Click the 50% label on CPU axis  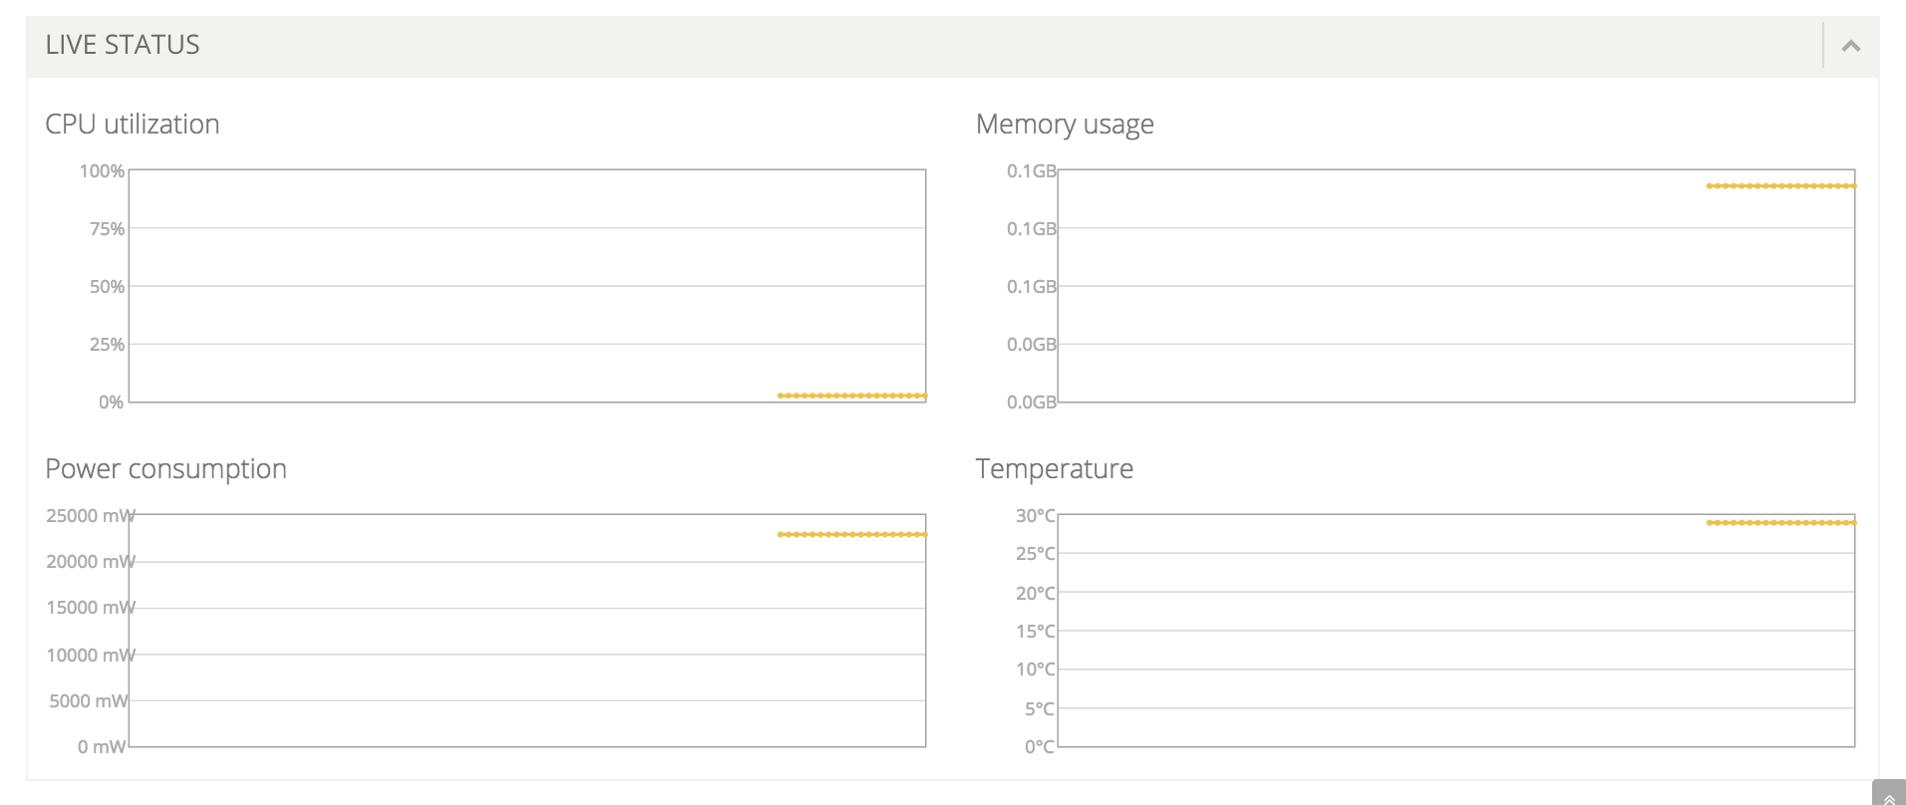pyautogui.click(x=107, y=287)
